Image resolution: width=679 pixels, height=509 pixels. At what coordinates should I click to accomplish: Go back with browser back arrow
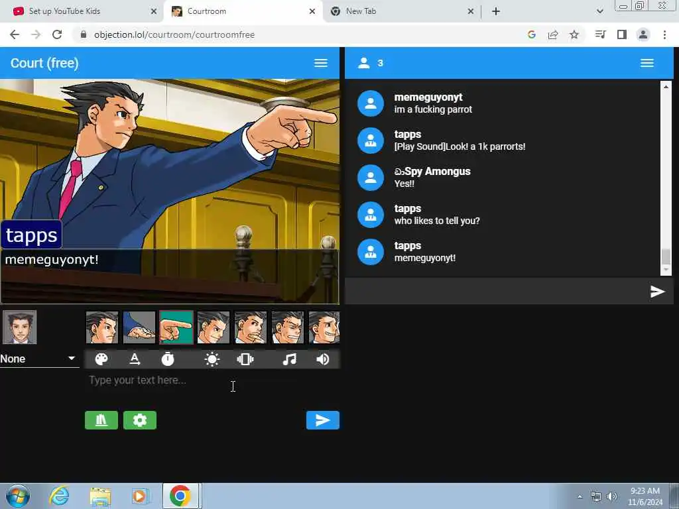(x=15, y=34)
